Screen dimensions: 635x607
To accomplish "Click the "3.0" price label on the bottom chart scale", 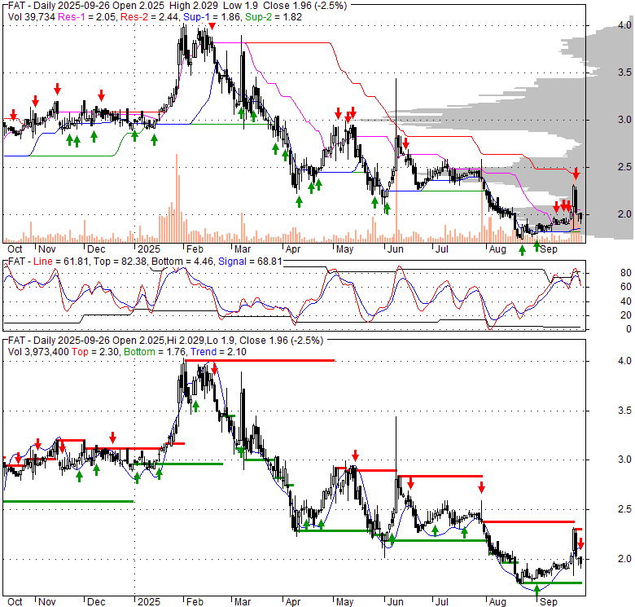I will (624, 460).
